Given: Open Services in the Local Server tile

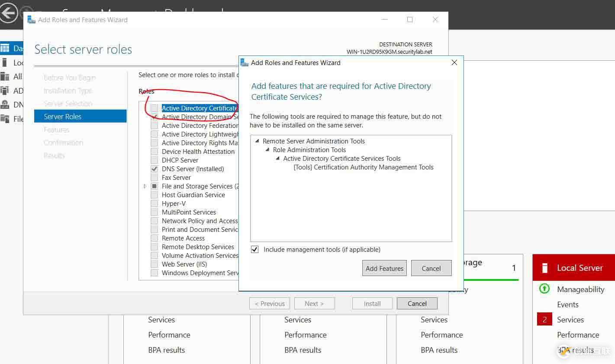Looking at the screenshot, I should point(570,320).
